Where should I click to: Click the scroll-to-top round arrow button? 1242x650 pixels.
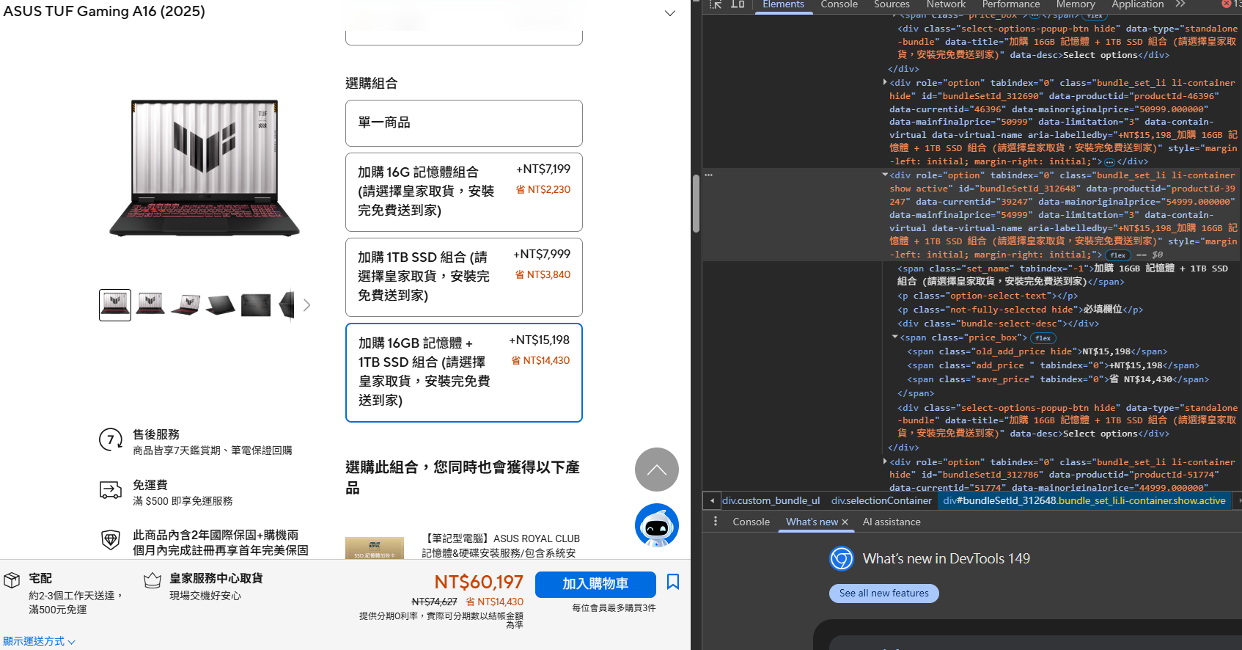(x=657, y=470)
